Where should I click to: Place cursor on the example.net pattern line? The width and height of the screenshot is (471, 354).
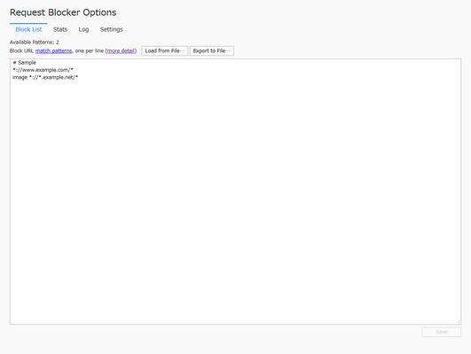(x=45, y=77)
